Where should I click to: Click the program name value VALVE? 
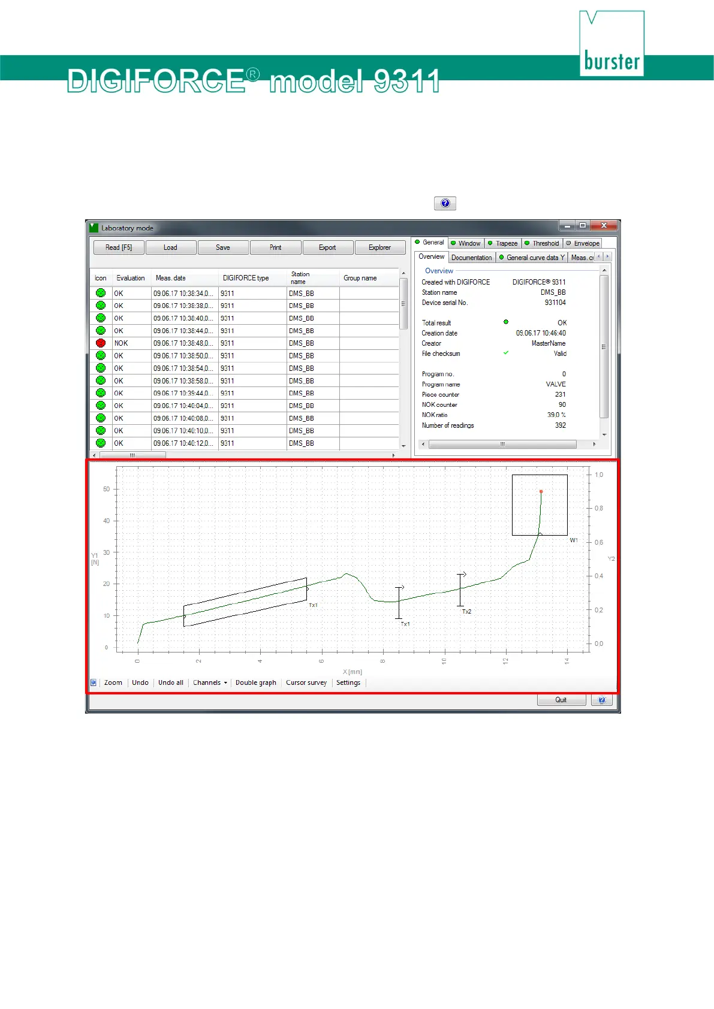556,384
